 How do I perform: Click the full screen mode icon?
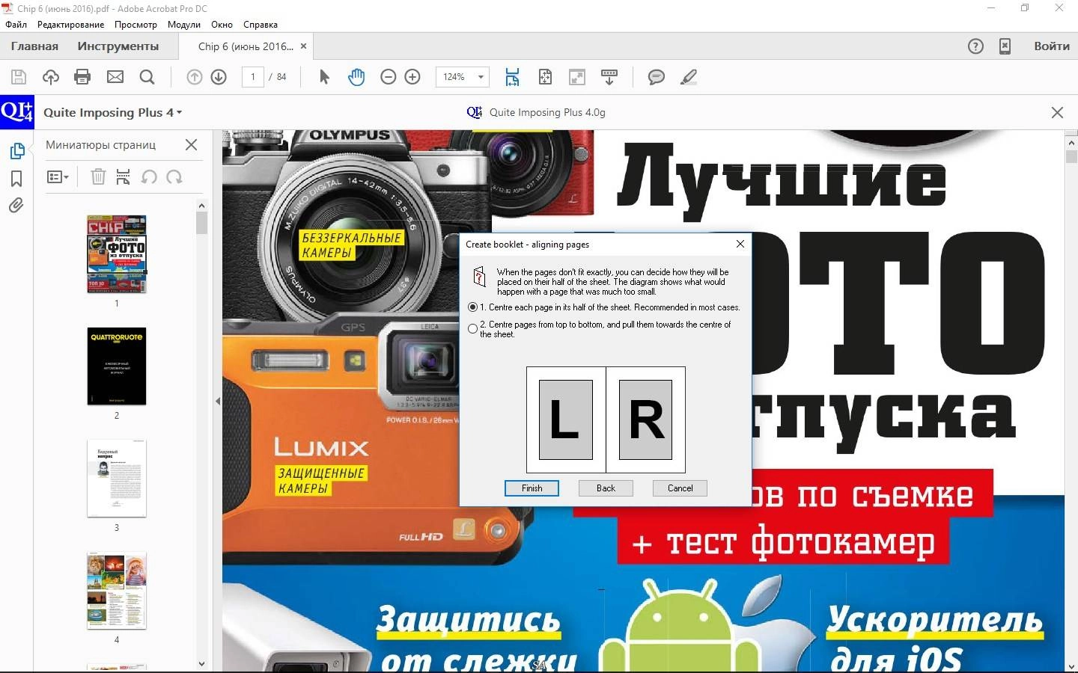pos(577,77)
